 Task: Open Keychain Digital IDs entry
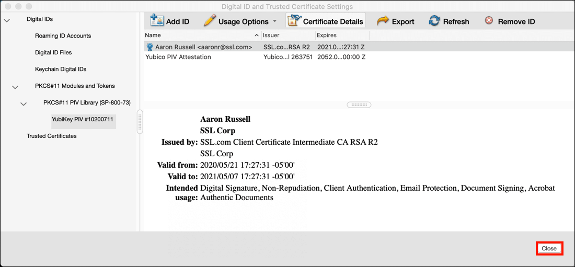(x=61, y=69)
